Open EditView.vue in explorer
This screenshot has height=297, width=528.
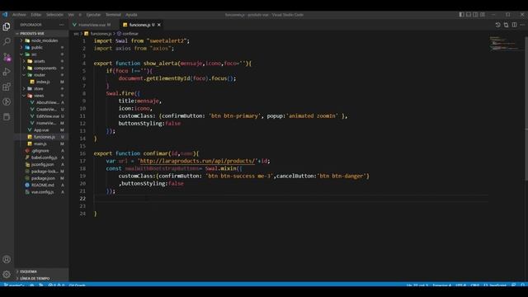click(41, 116)
